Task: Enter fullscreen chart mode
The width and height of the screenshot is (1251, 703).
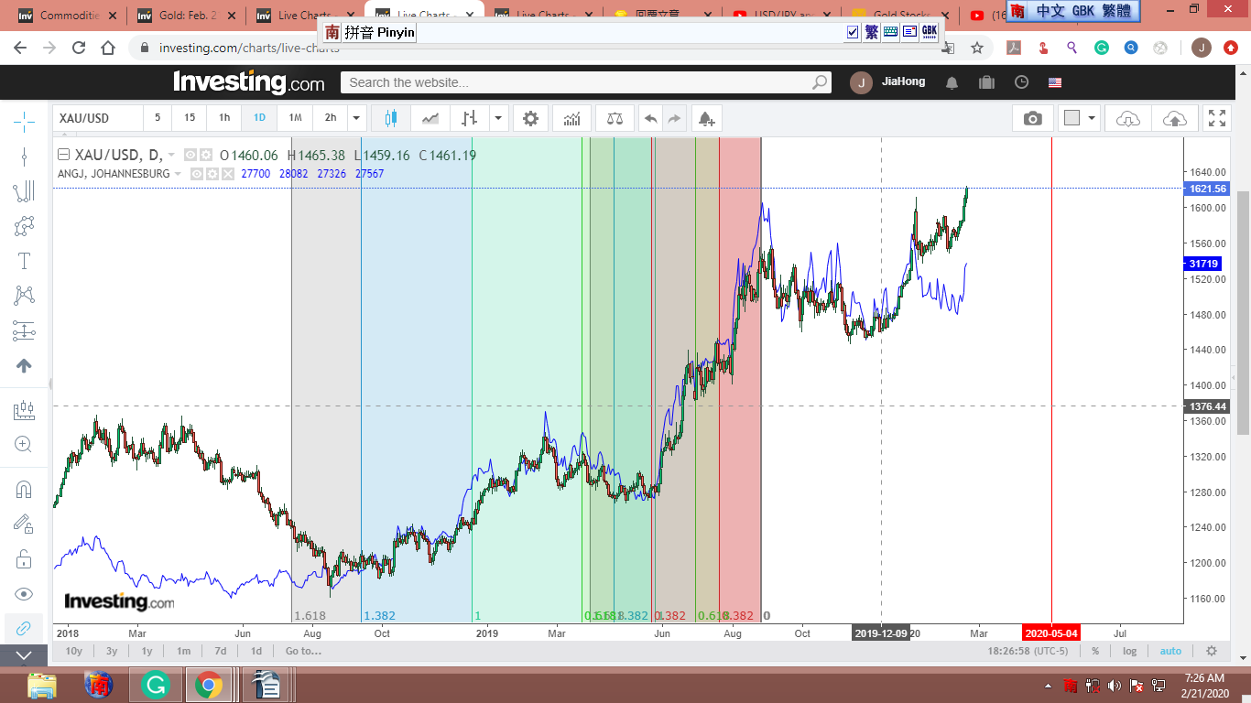Action: [x=1216, y=118]
